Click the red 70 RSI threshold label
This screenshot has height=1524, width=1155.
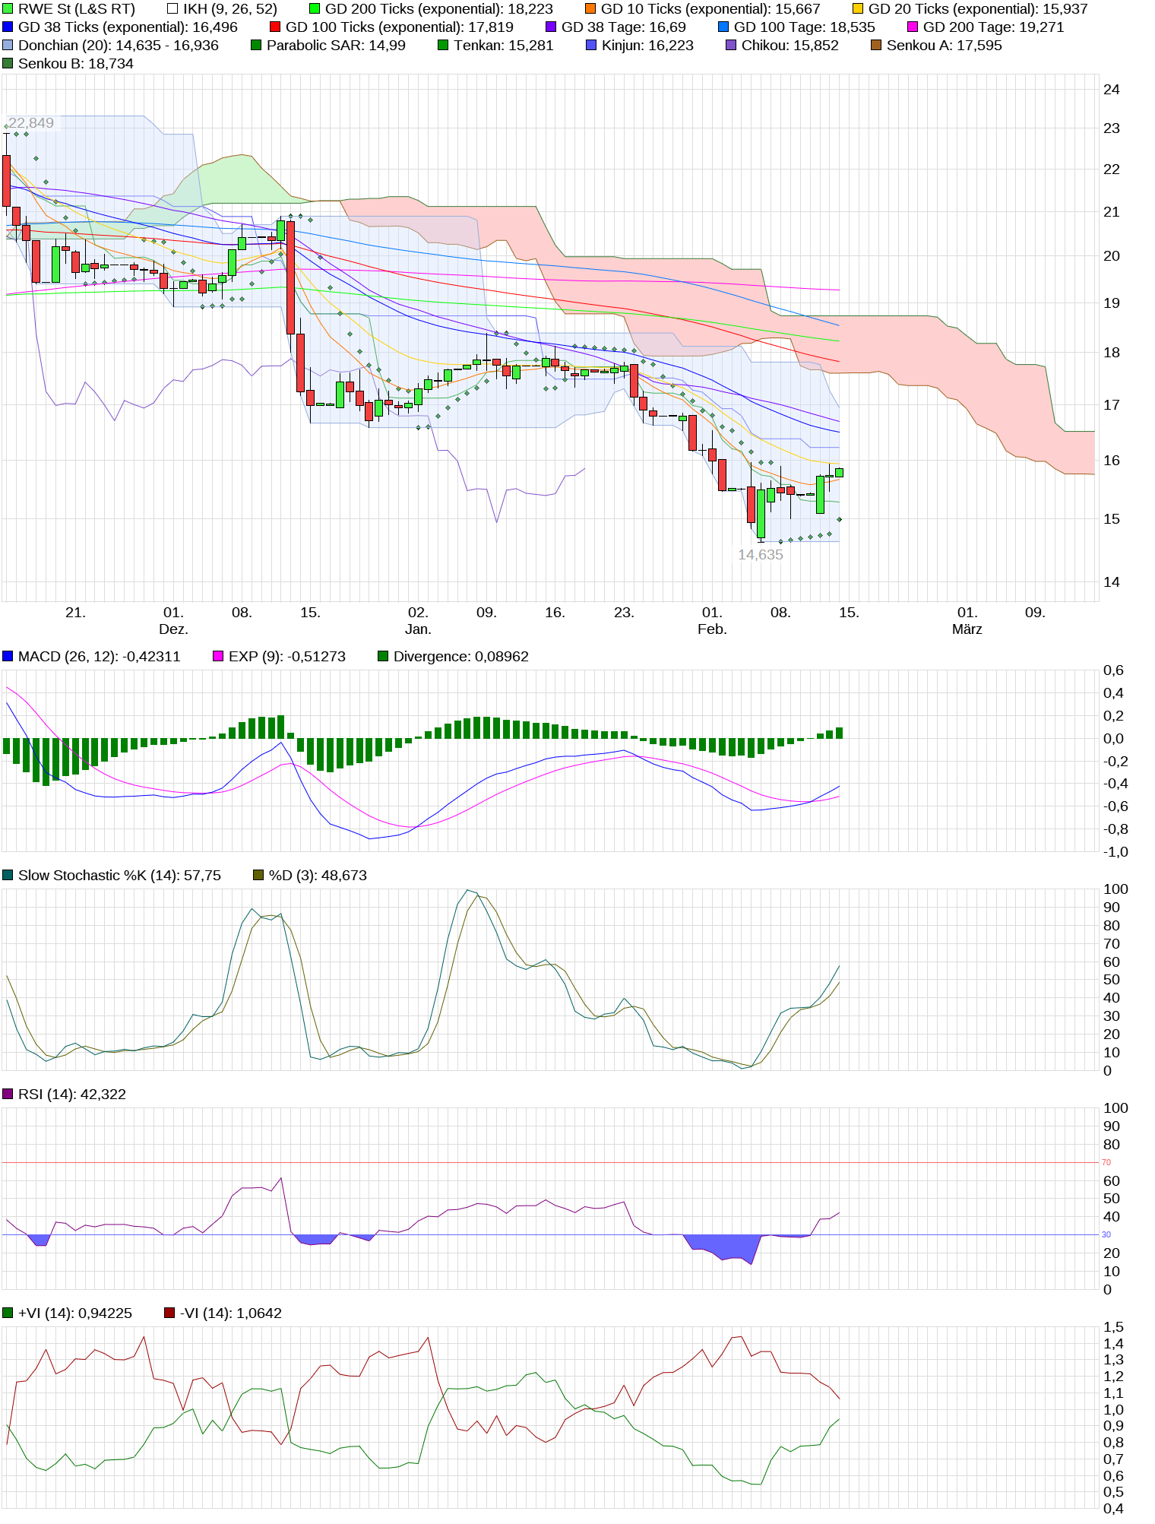1106,1162
